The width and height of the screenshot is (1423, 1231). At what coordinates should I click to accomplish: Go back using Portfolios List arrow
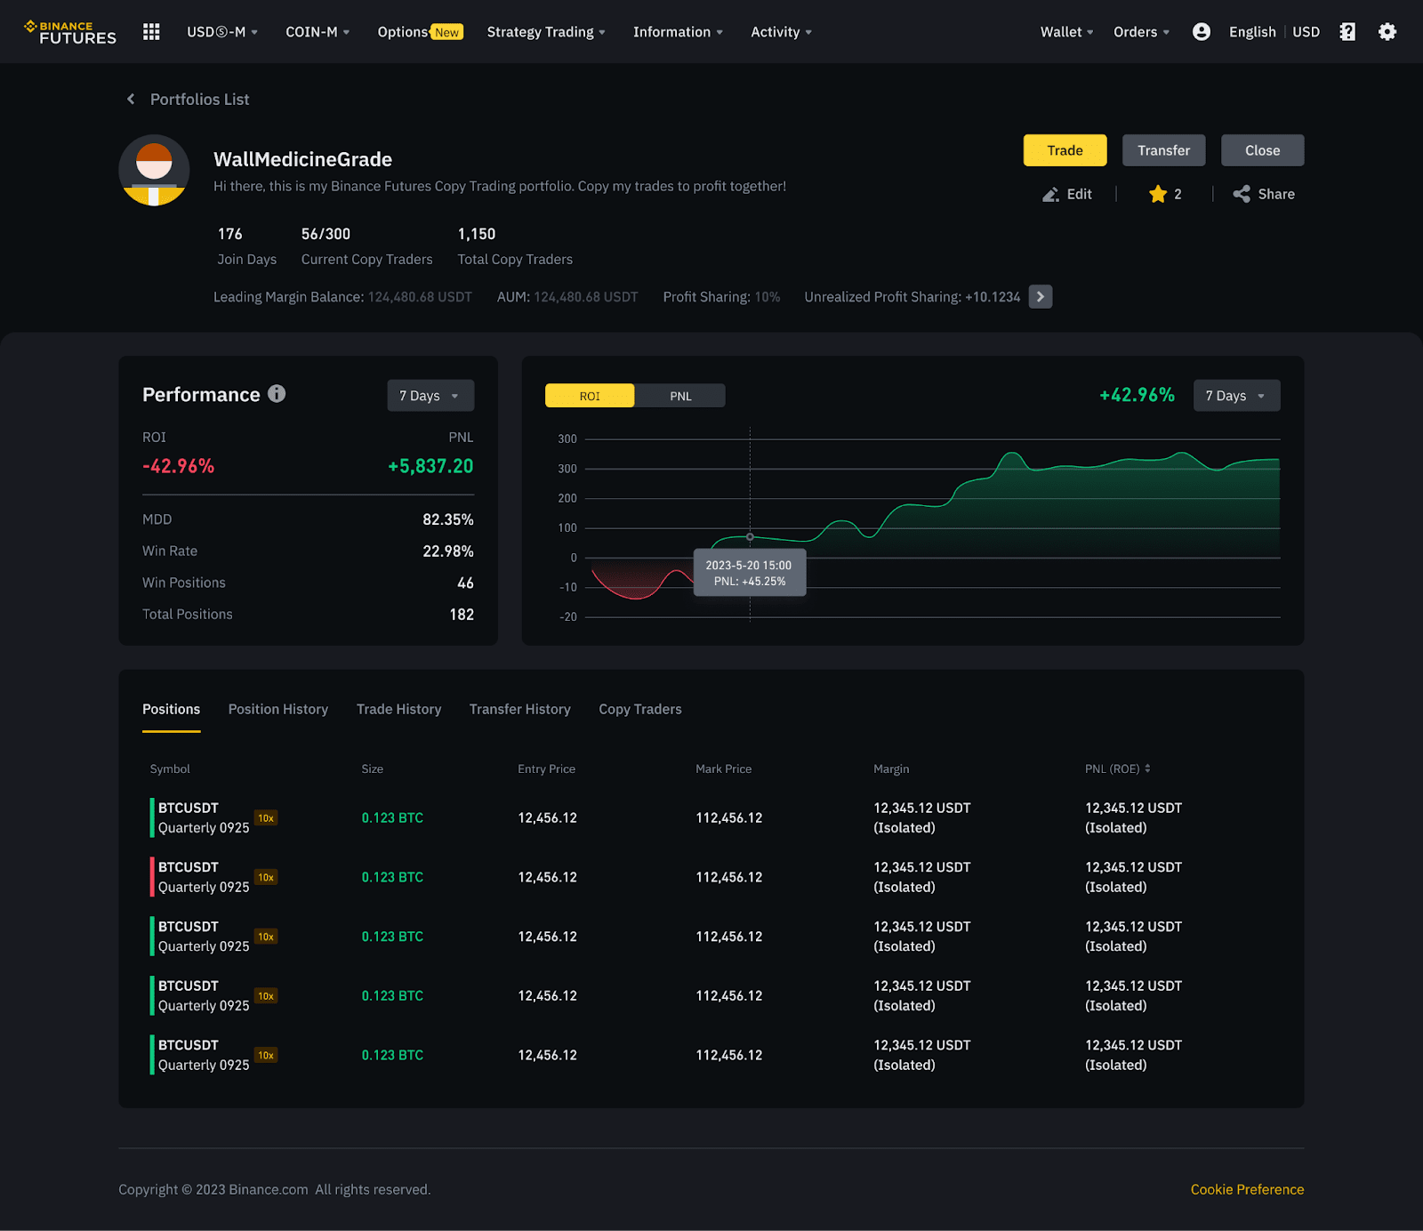(x=131, y=99)
